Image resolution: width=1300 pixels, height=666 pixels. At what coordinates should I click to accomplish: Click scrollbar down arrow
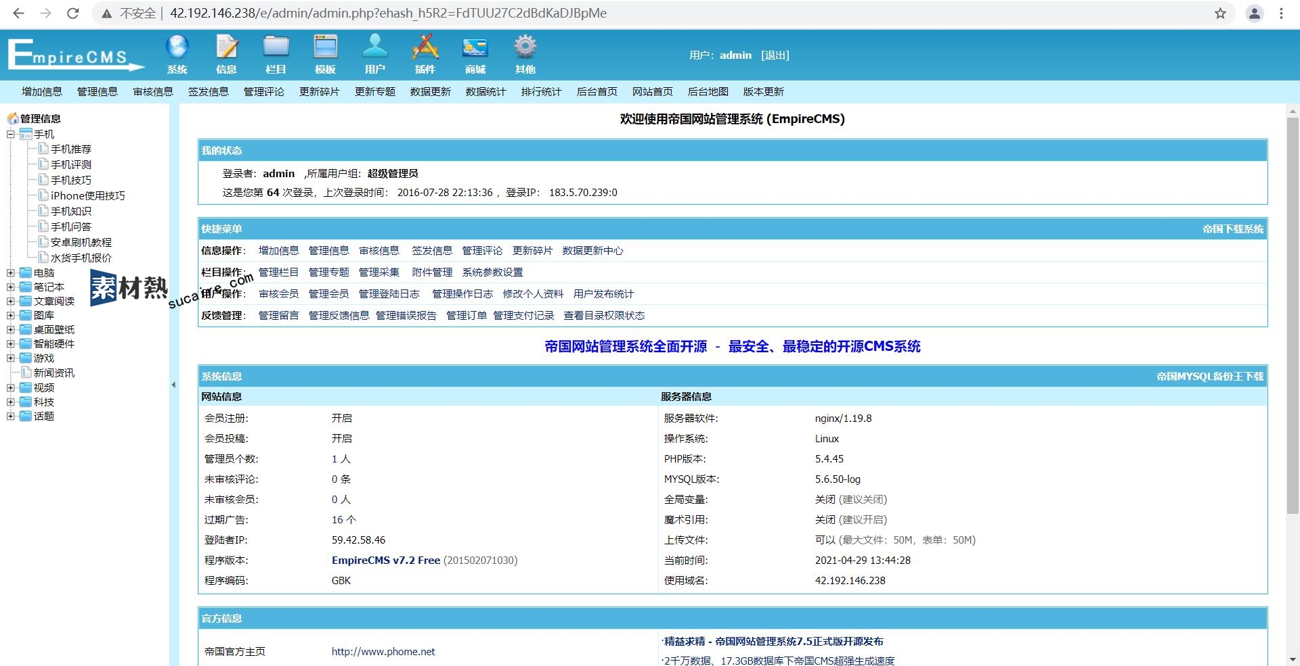(1293, 659)
